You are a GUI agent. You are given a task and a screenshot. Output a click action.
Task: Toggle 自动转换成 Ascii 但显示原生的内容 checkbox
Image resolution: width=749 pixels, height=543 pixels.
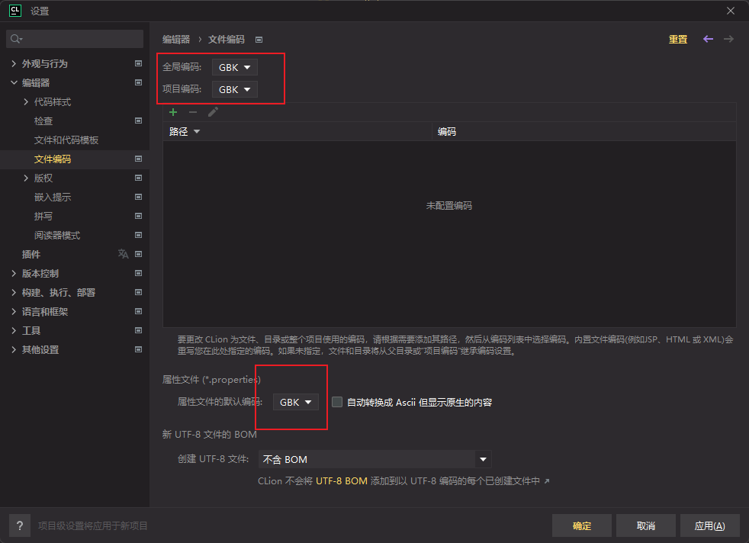pyautogui.click(x=337, y=402)
